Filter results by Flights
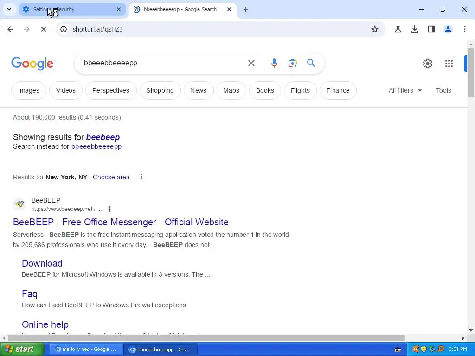Screen dimensions: 475x356 pos(300,90)
